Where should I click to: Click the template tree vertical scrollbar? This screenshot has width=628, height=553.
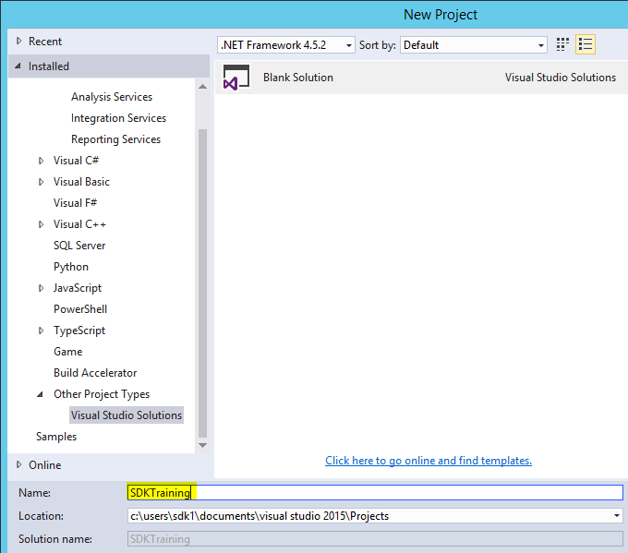(202, 277)
